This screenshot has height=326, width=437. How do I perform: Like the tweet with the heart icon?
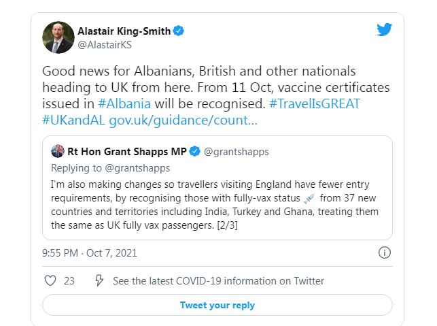click(x=49, y=280)
